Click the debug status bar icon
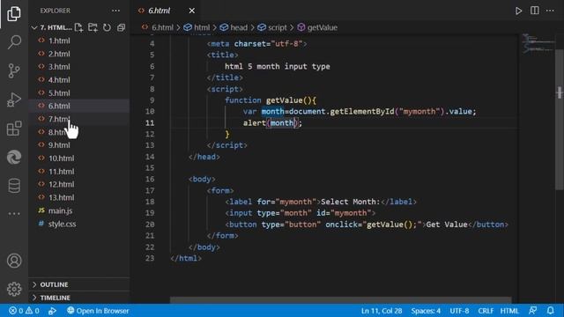The width and height of the screenshot is (564, 317). [52, 311]
